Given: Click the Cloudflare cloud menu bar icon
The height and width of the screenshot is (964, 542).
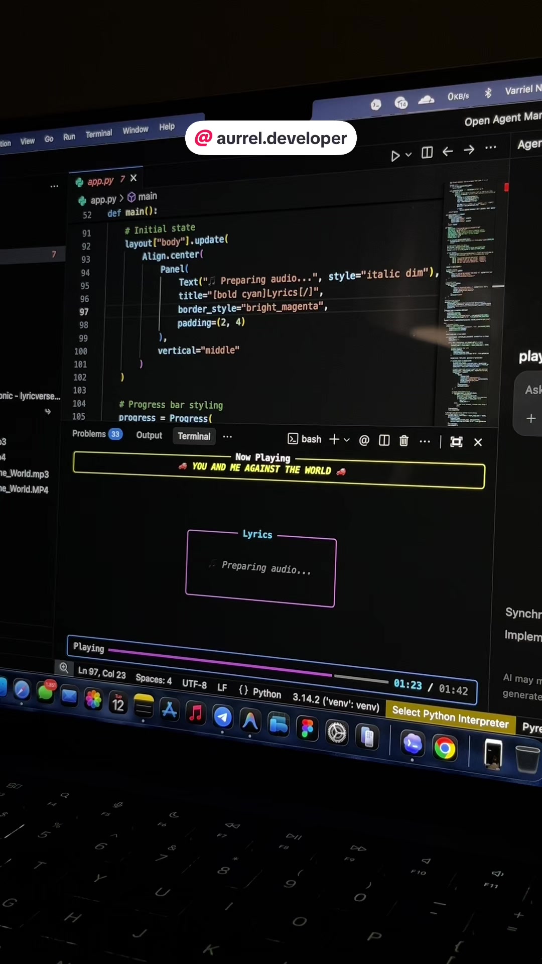Looking at the screenshot, I should (426, 99).
